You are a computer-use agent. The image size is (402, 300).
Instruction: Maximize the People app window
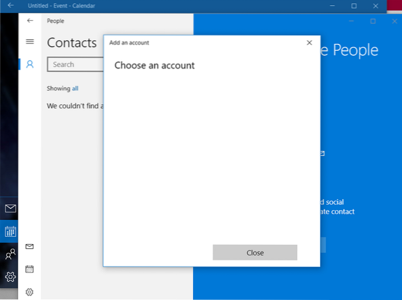[x=373, y=21]
